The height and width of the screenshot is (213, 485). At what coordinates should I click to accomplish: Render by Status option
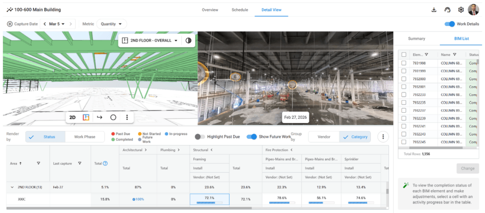pos(45,137)
